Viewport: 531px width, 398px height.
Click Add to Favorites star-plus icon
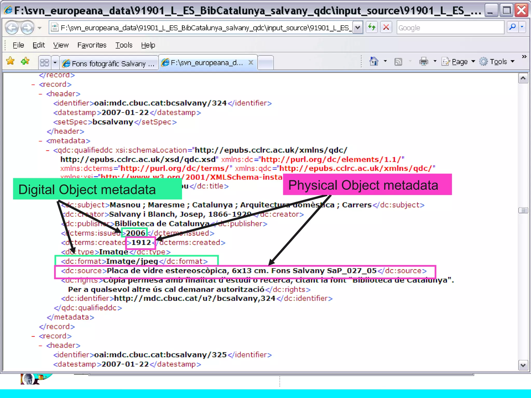[x=25, y=61]
